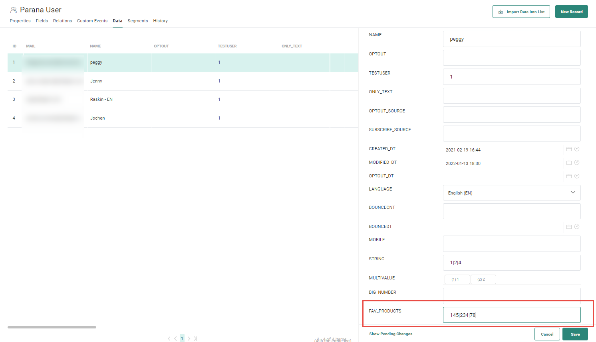Open the Custom Events tab

point(92,21)
